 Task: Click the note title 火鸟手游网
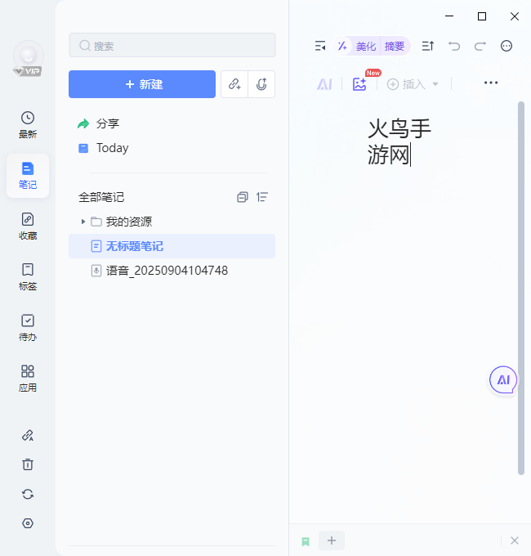[x=399, y=141]
